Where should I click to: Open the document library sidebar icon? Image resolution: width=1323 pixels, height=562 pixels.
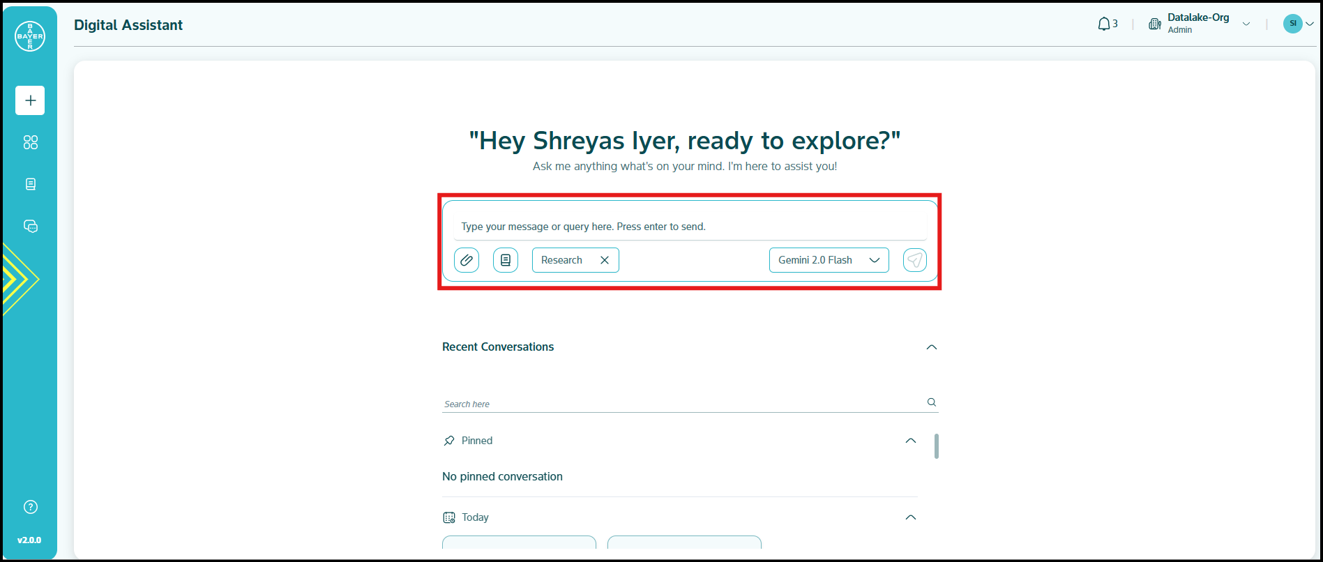click(30, 184)
